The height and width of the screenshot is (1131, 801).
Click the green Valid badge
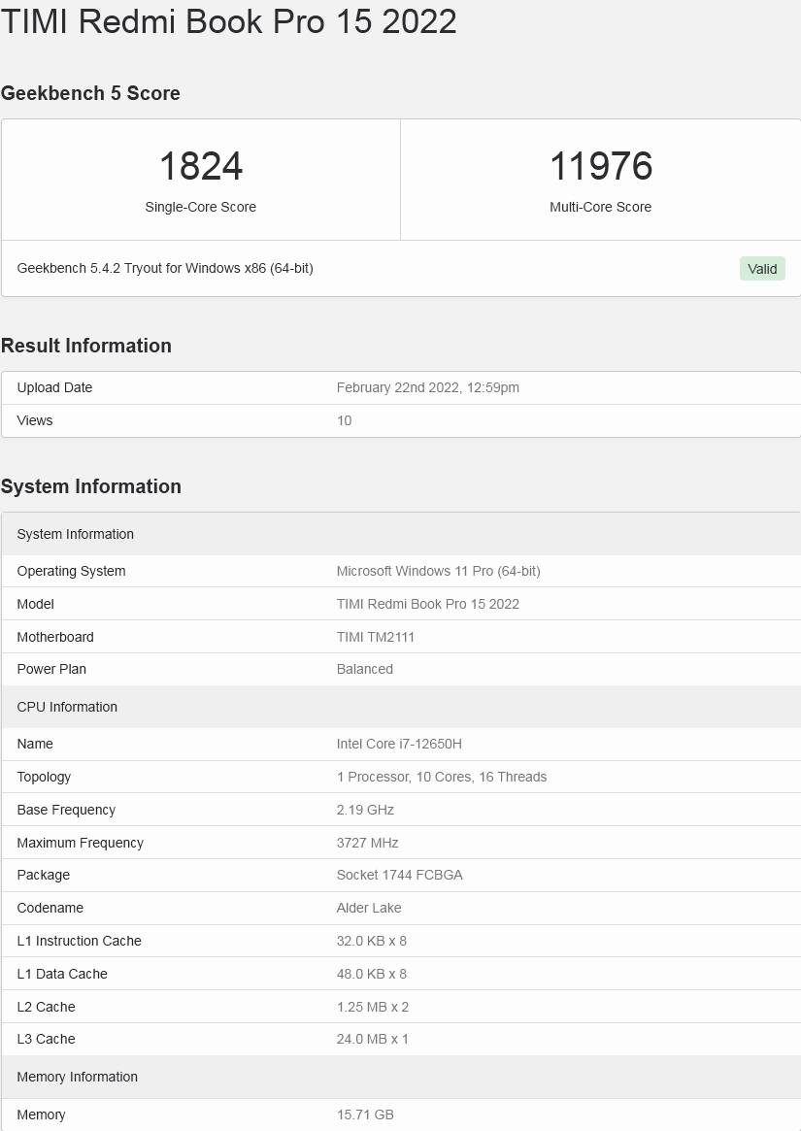[762, 269]
